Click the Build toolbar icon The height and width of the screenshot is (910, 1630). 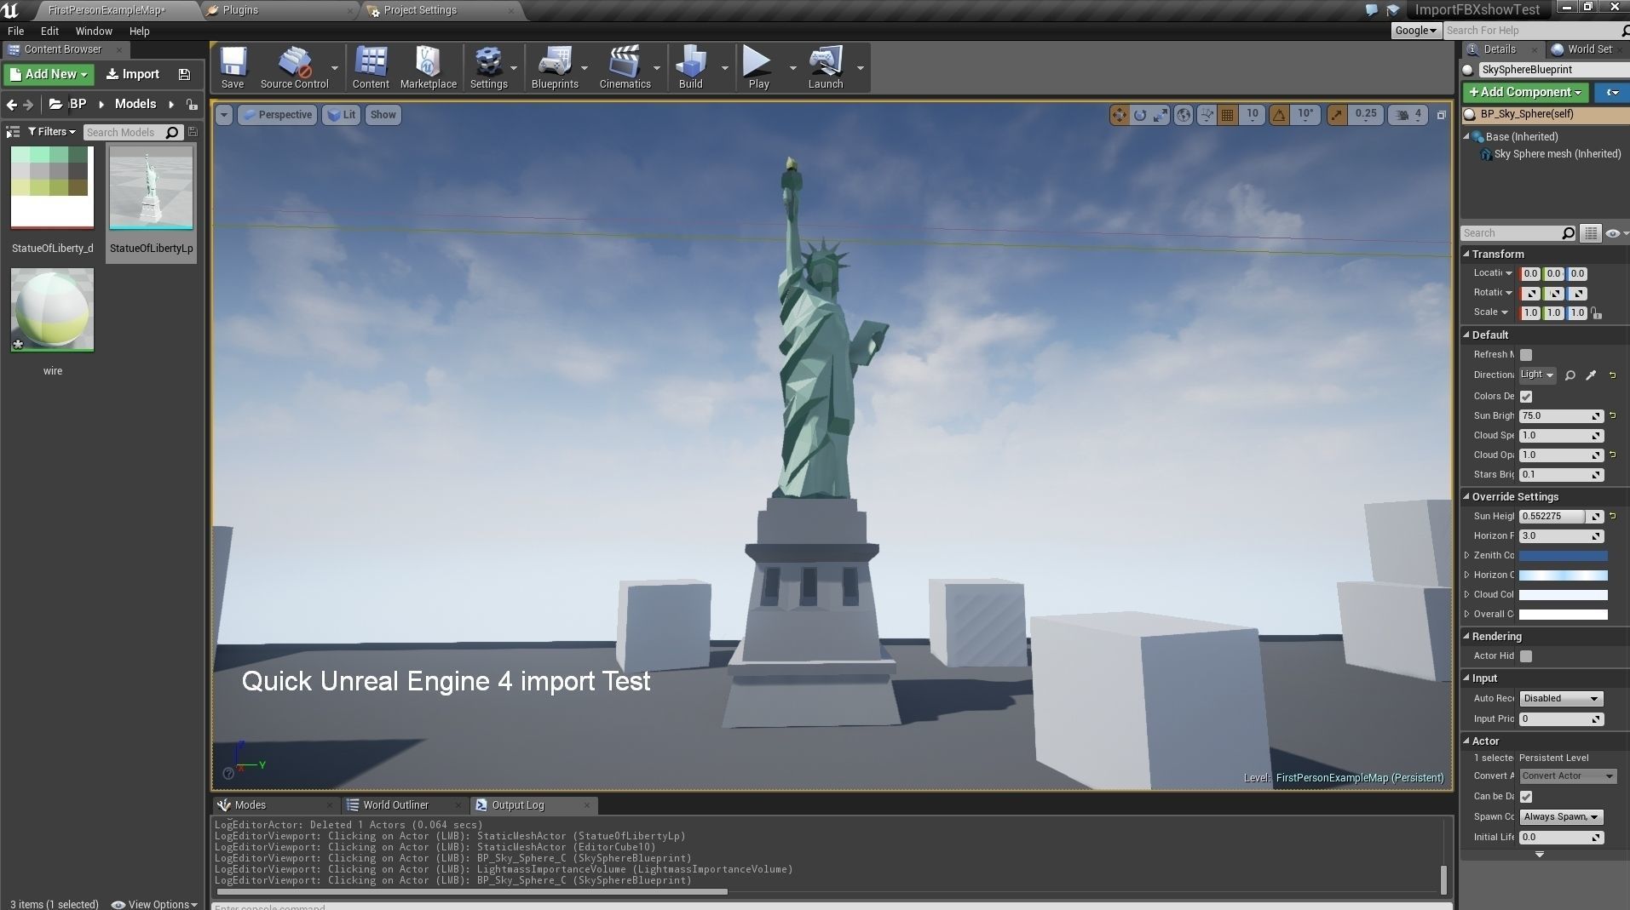690,67
